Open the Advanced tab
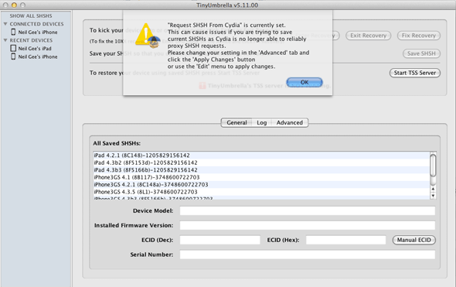This screenshot has width=456, height=287. tap(289, 122)
